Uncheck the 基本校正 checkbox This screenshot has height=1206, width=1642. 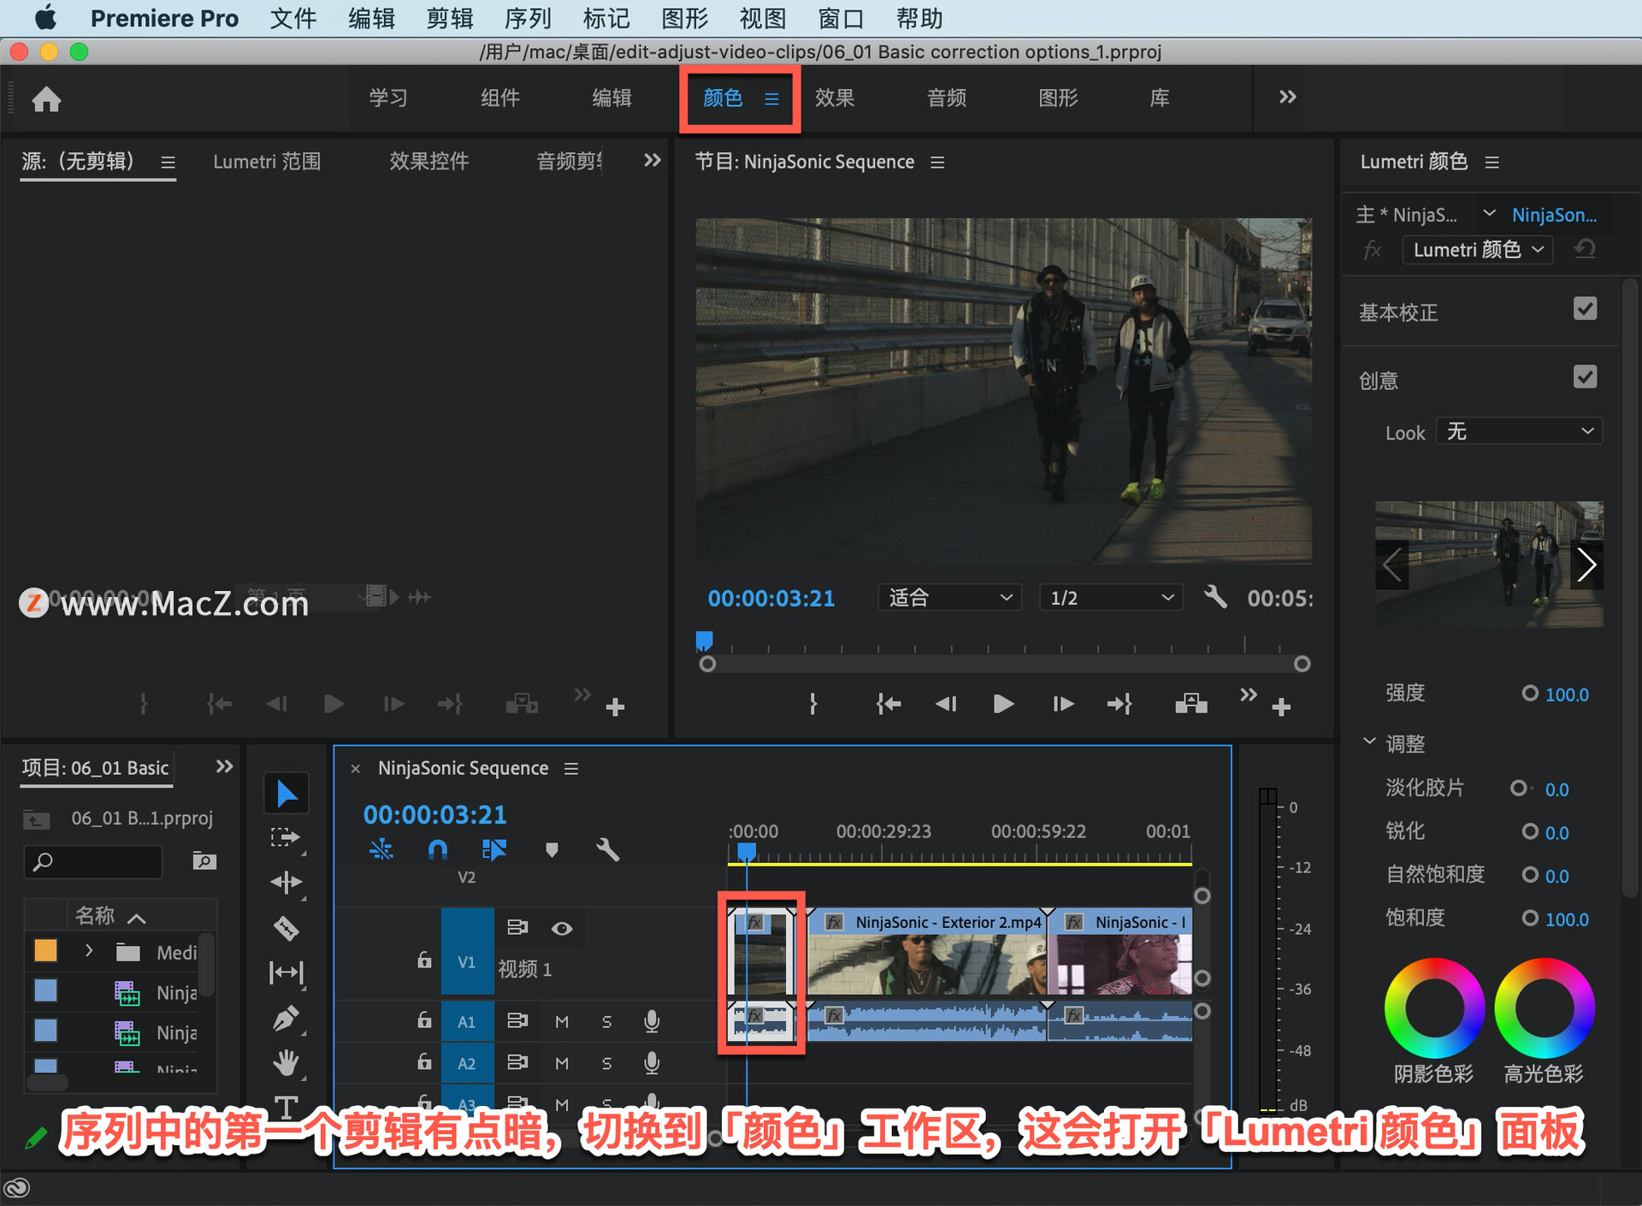click(x=1584, y=309)
